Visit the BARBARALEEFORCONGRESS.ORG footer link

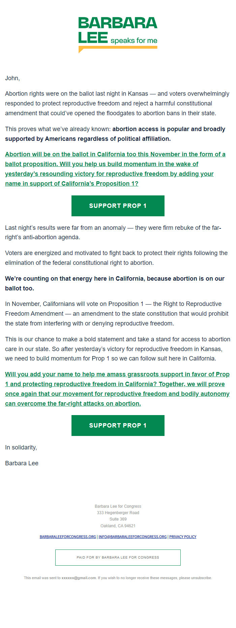68,537
